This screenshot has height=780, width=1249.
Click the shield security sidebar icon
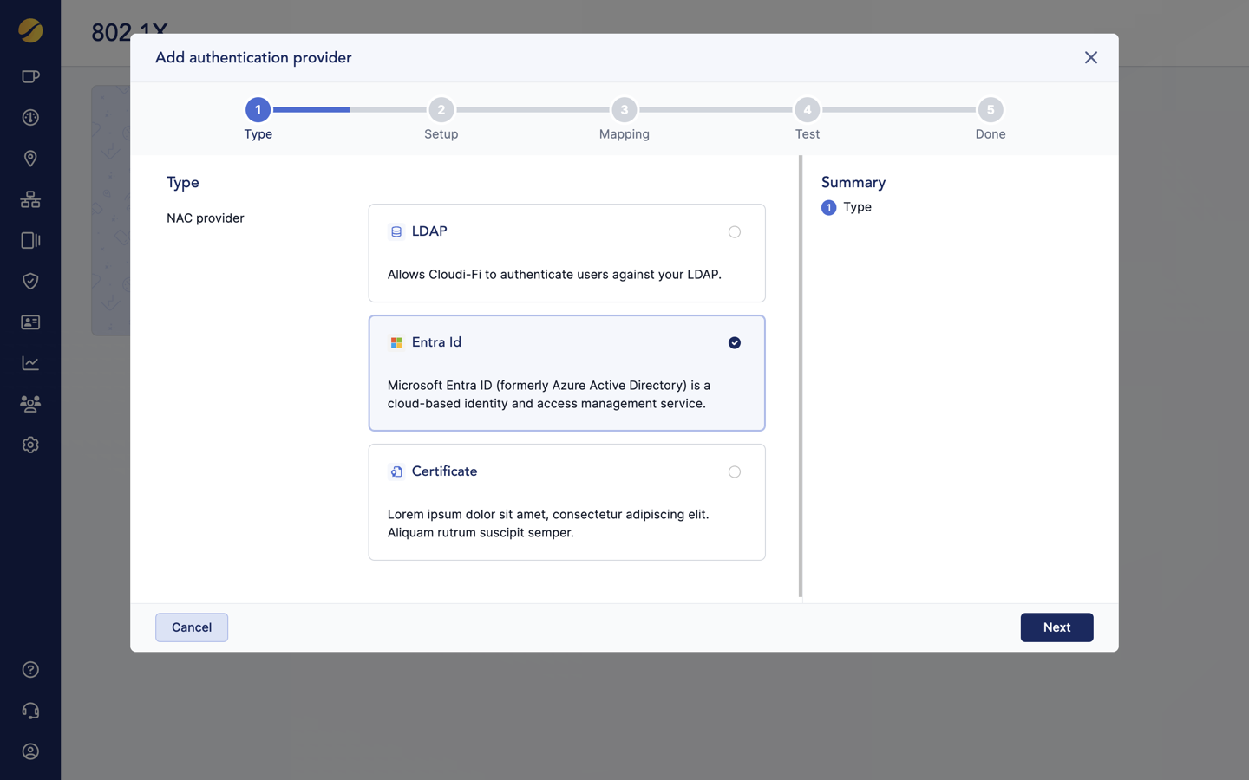coord(30,281)
